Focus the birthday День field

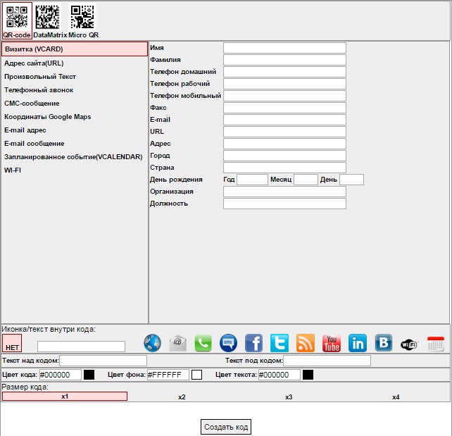point(352,180)
